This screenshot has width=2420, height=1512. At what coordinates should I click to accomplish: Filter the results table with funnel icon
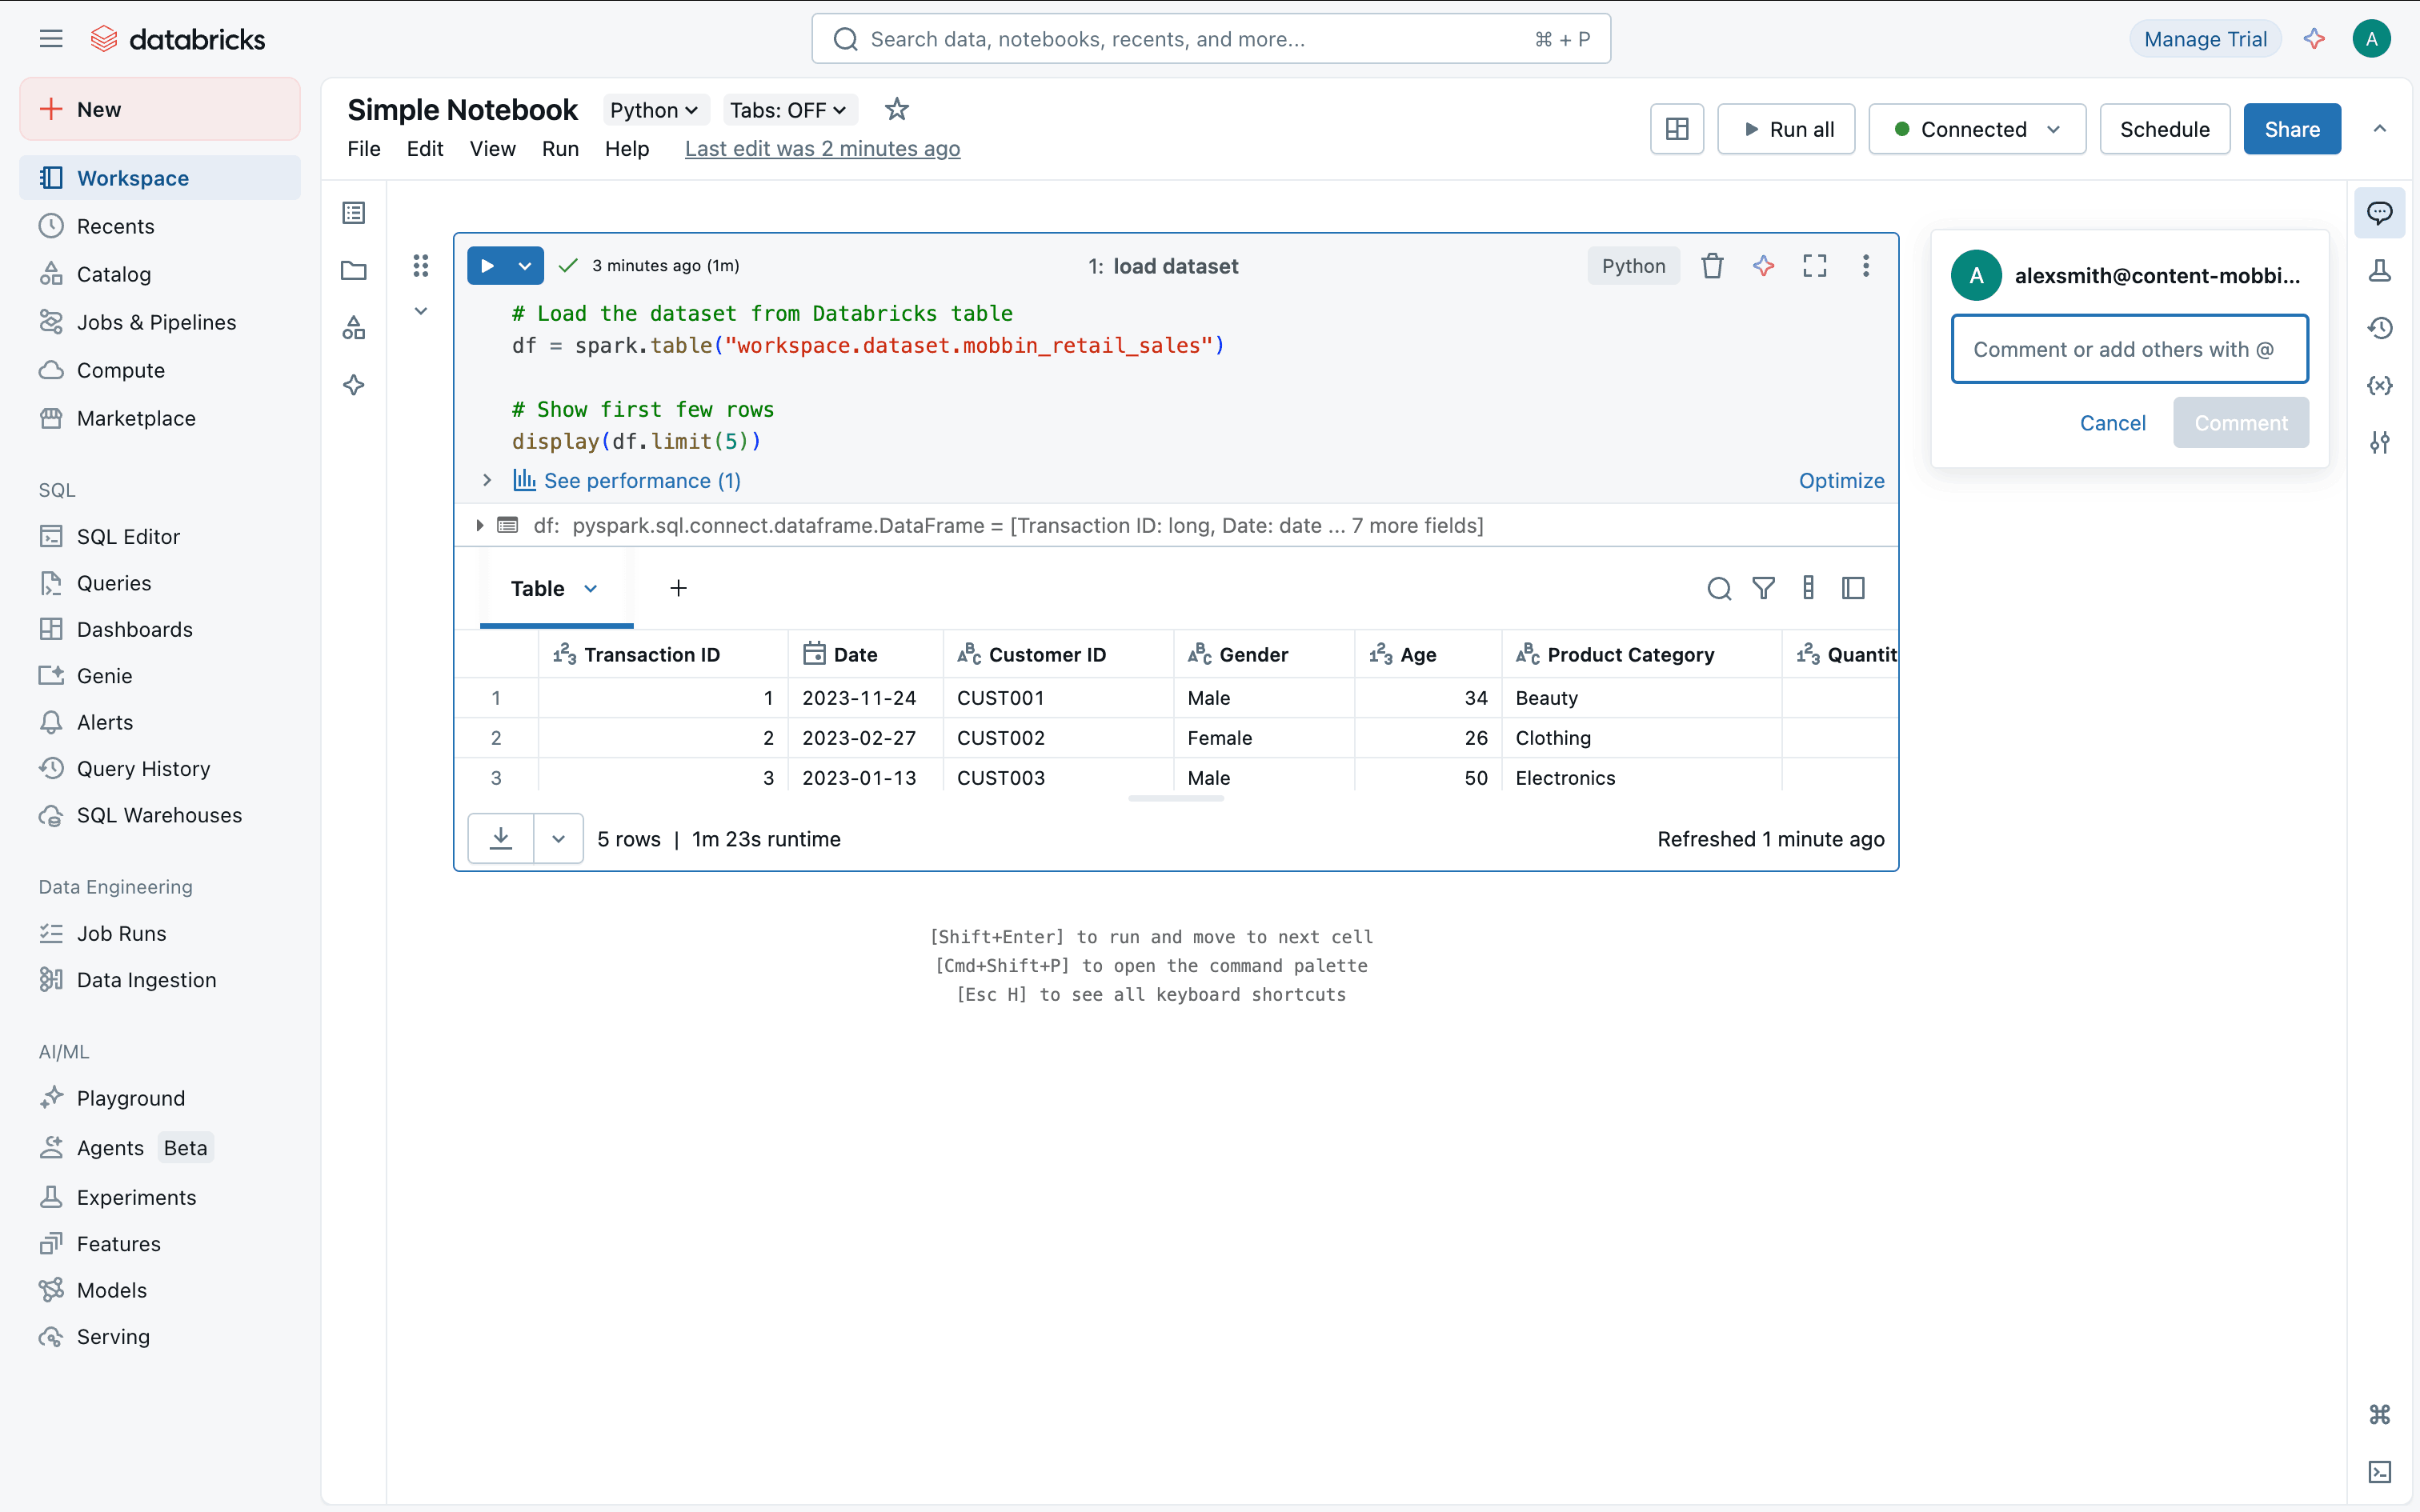[1763, 588]
